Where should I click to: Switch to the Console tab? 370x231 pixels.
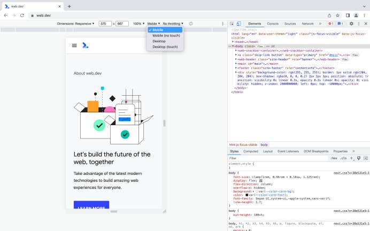click(273, 24)
